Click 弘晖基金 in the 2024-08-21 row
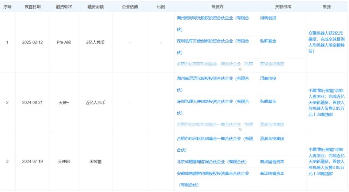349x192 pixels. click(x=268, y=102)
